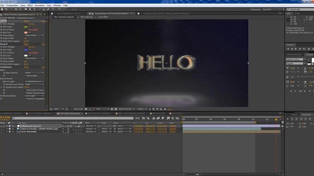The height and width of the screenshot is (176, 314).
Task: Select the Pan Behind anchor point tool
Action: tap(20, 9)
